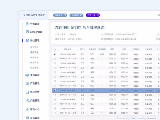This screenshot has height=120, width=160.
Task: Open banner管理 menu in sidebar
Action: click(36, 32)
